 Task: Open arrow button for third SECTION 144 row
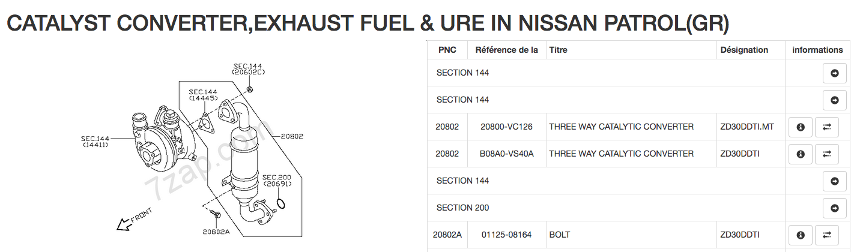click(x=834, y=181)
